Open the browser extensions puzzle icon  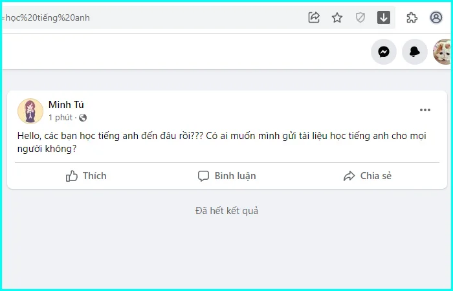click(x=412, y=18)
